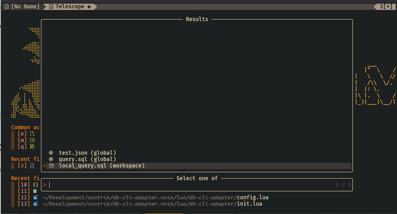Image resolution: width=397 pixels, height=214 pixels.
Task: Click the [e] new file shortcut
Action: click(x=22, y=134)
